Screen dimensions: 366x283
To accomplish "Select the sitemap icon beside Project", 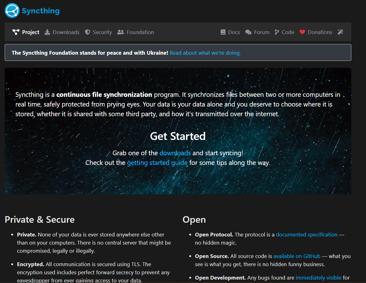I will coord(15,32).
